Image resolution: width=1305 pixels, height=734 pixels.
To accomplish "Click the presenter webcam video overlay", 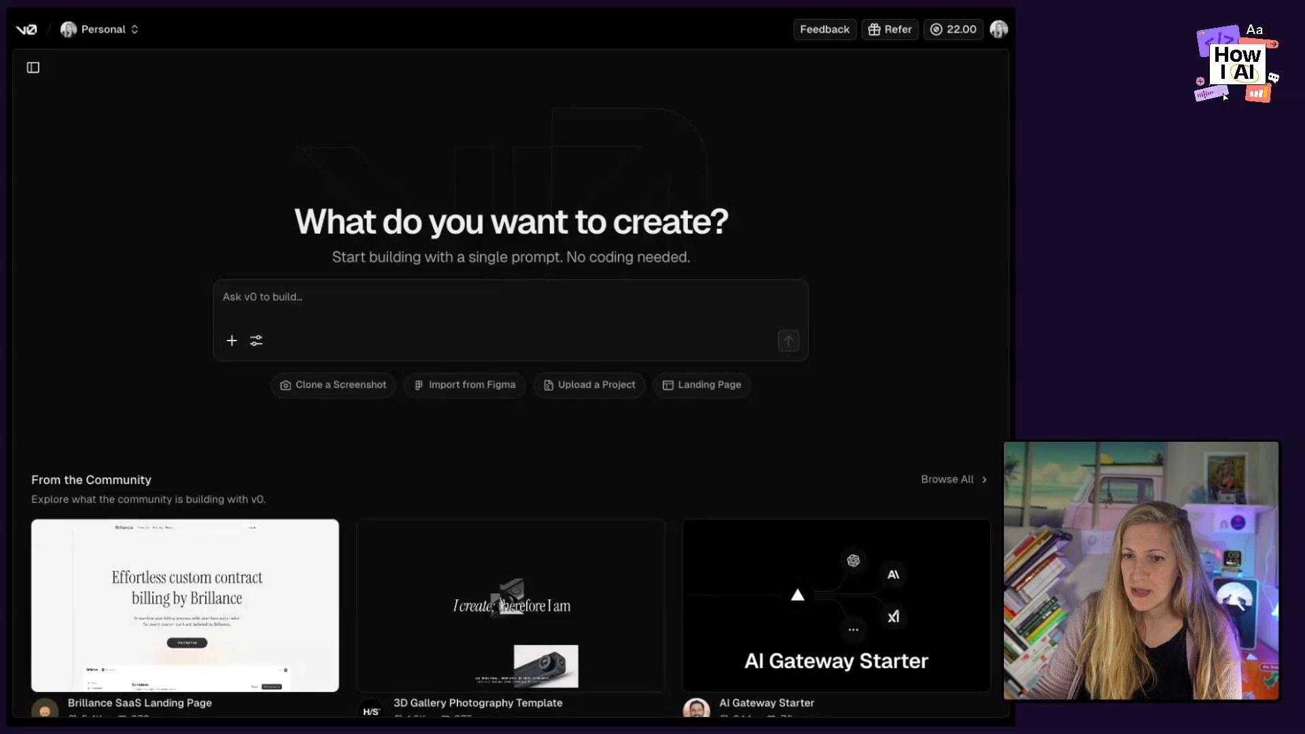I will [x=1141, y=571].
